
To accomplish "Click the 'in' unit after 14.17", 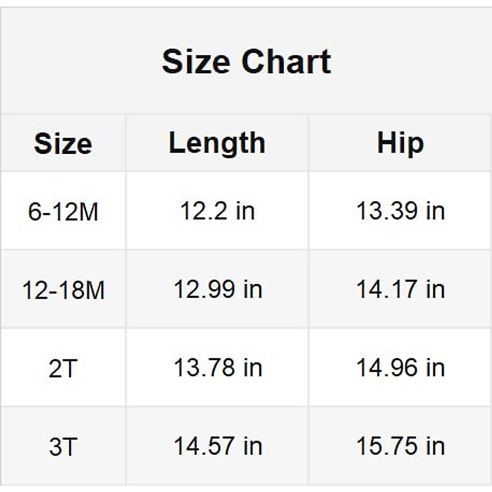I will click(x=435, y=289).
